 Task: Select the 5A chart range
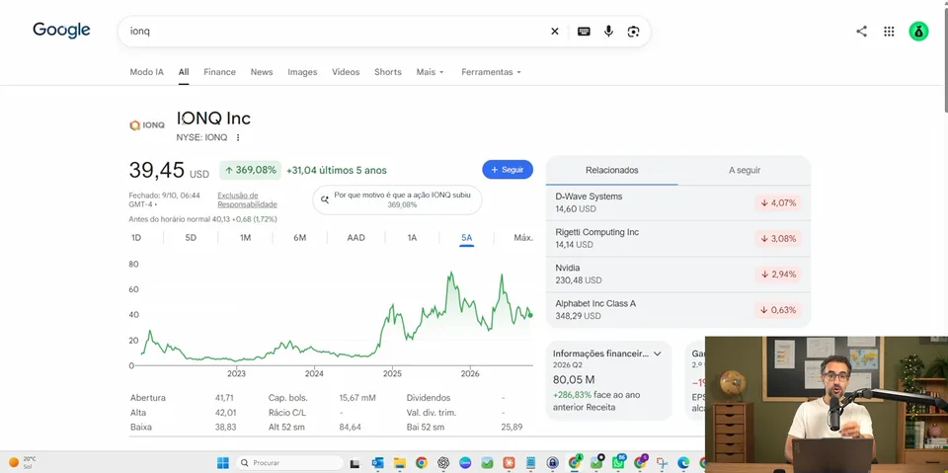click(x=466, y=238)
